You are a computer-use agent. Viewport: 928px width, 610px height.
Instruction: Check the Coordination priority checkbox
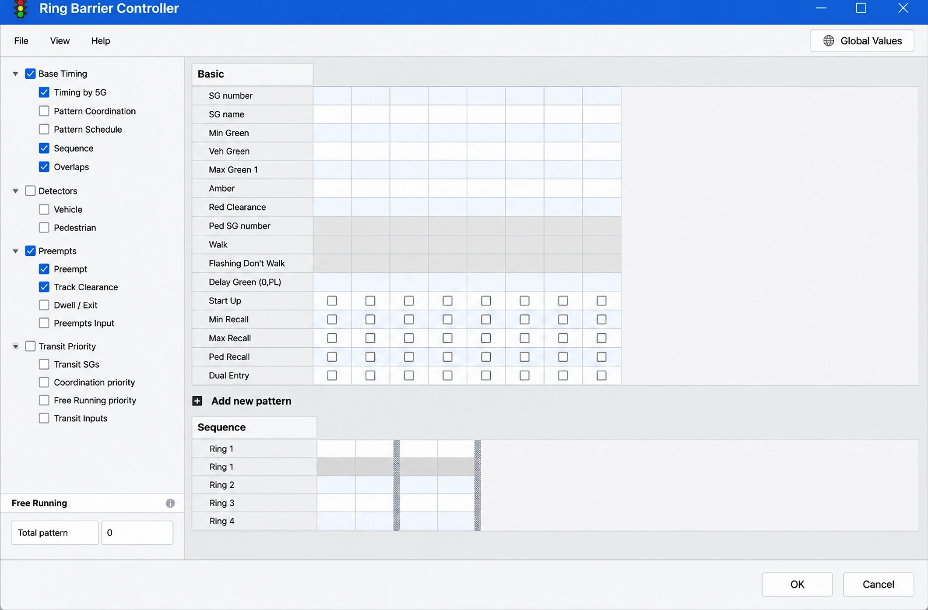[x=44, y=382]
